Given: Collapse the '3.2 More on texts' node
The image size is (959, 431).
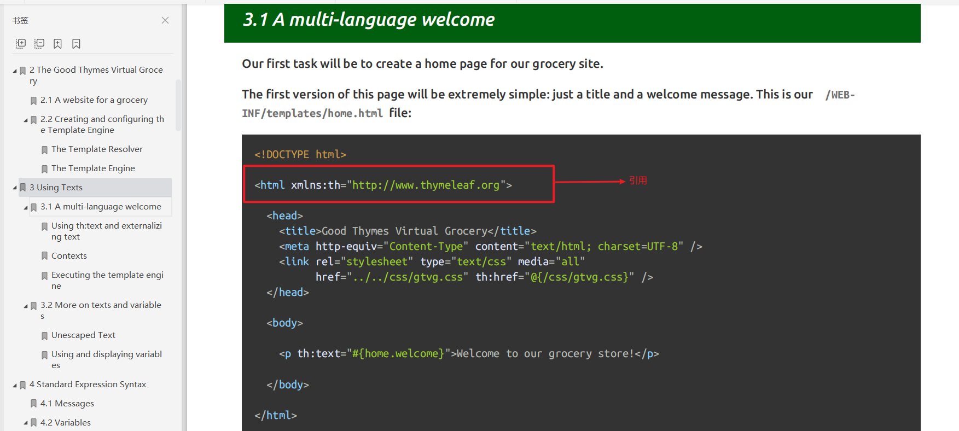Looking at the screenshot, I should tap(26, 306).
